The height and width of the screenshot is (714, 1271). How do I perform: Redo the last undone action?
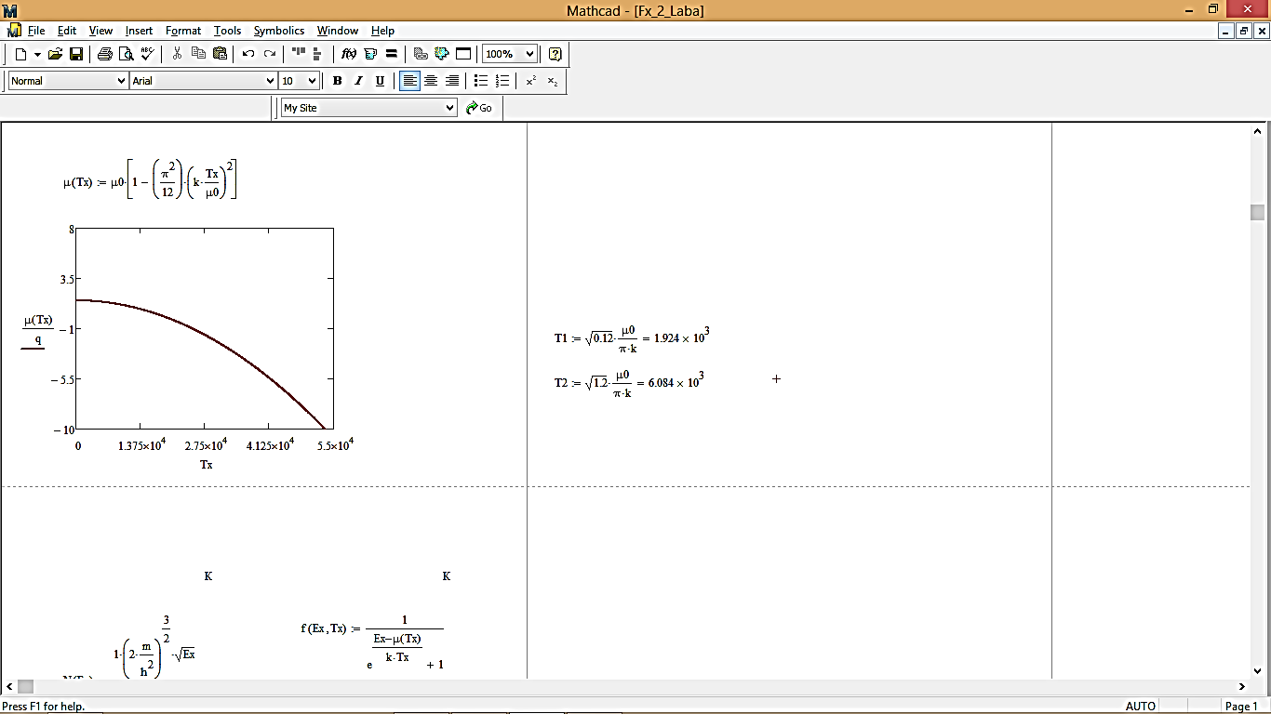270,54
